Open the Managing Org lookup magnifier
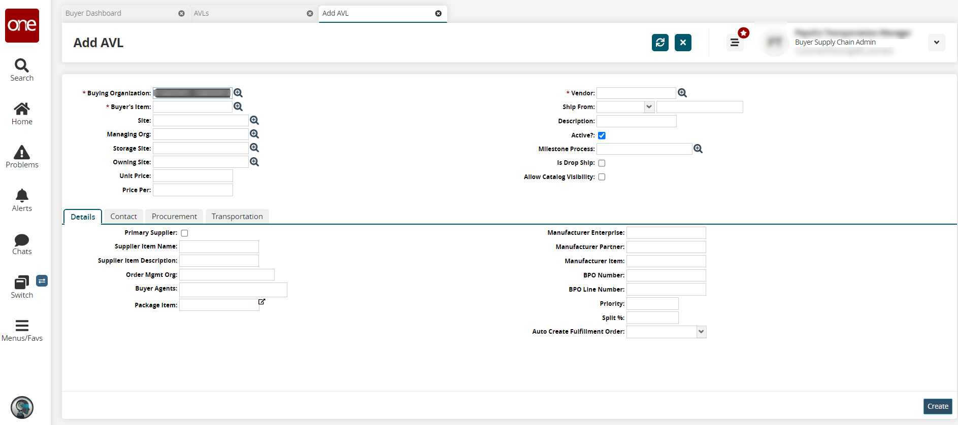The width and height of the screenshot is (958, 425). tap(254, 134)
